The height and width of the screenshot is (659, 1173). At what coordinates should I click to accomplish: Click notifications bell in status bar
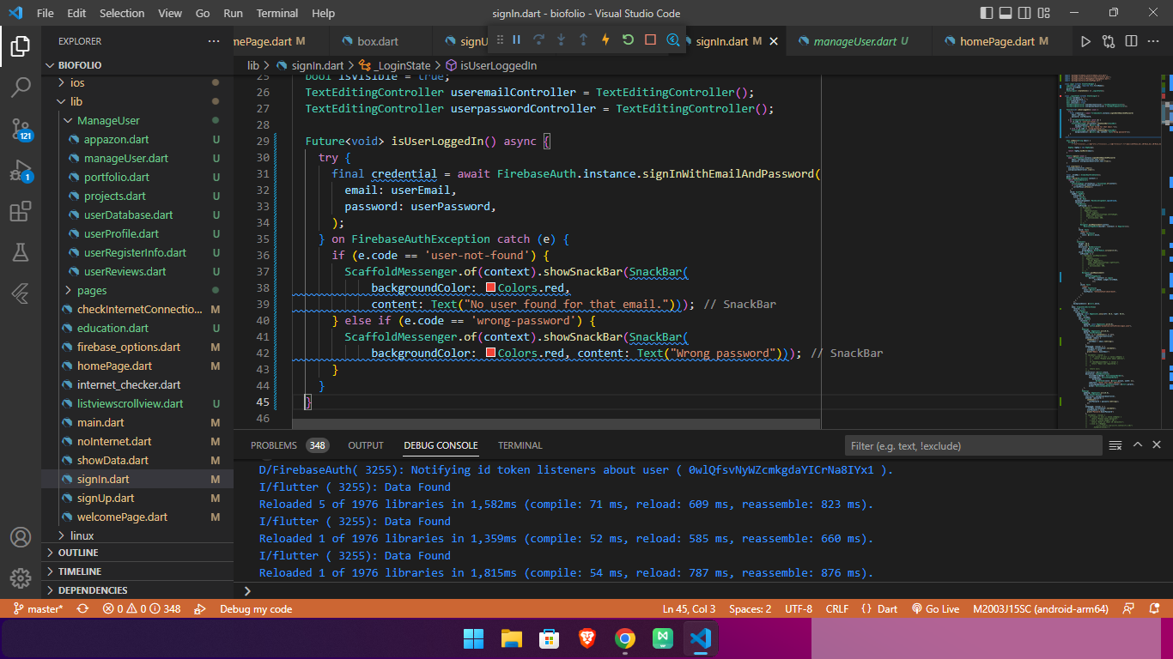(1155, 608)
